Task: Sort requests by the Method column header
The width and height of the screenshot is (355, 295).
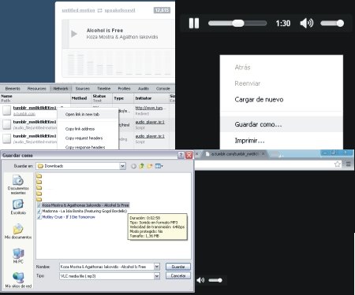Action: [x=80, y=98]
